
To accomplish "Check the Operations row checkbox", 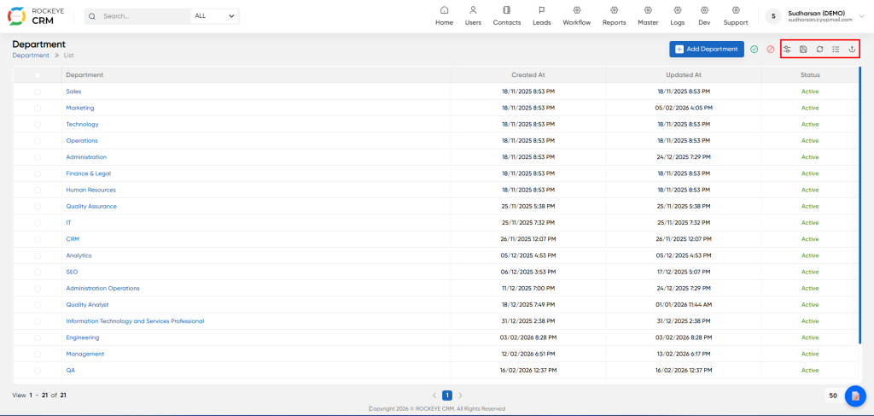I will [x=38, y=141].
